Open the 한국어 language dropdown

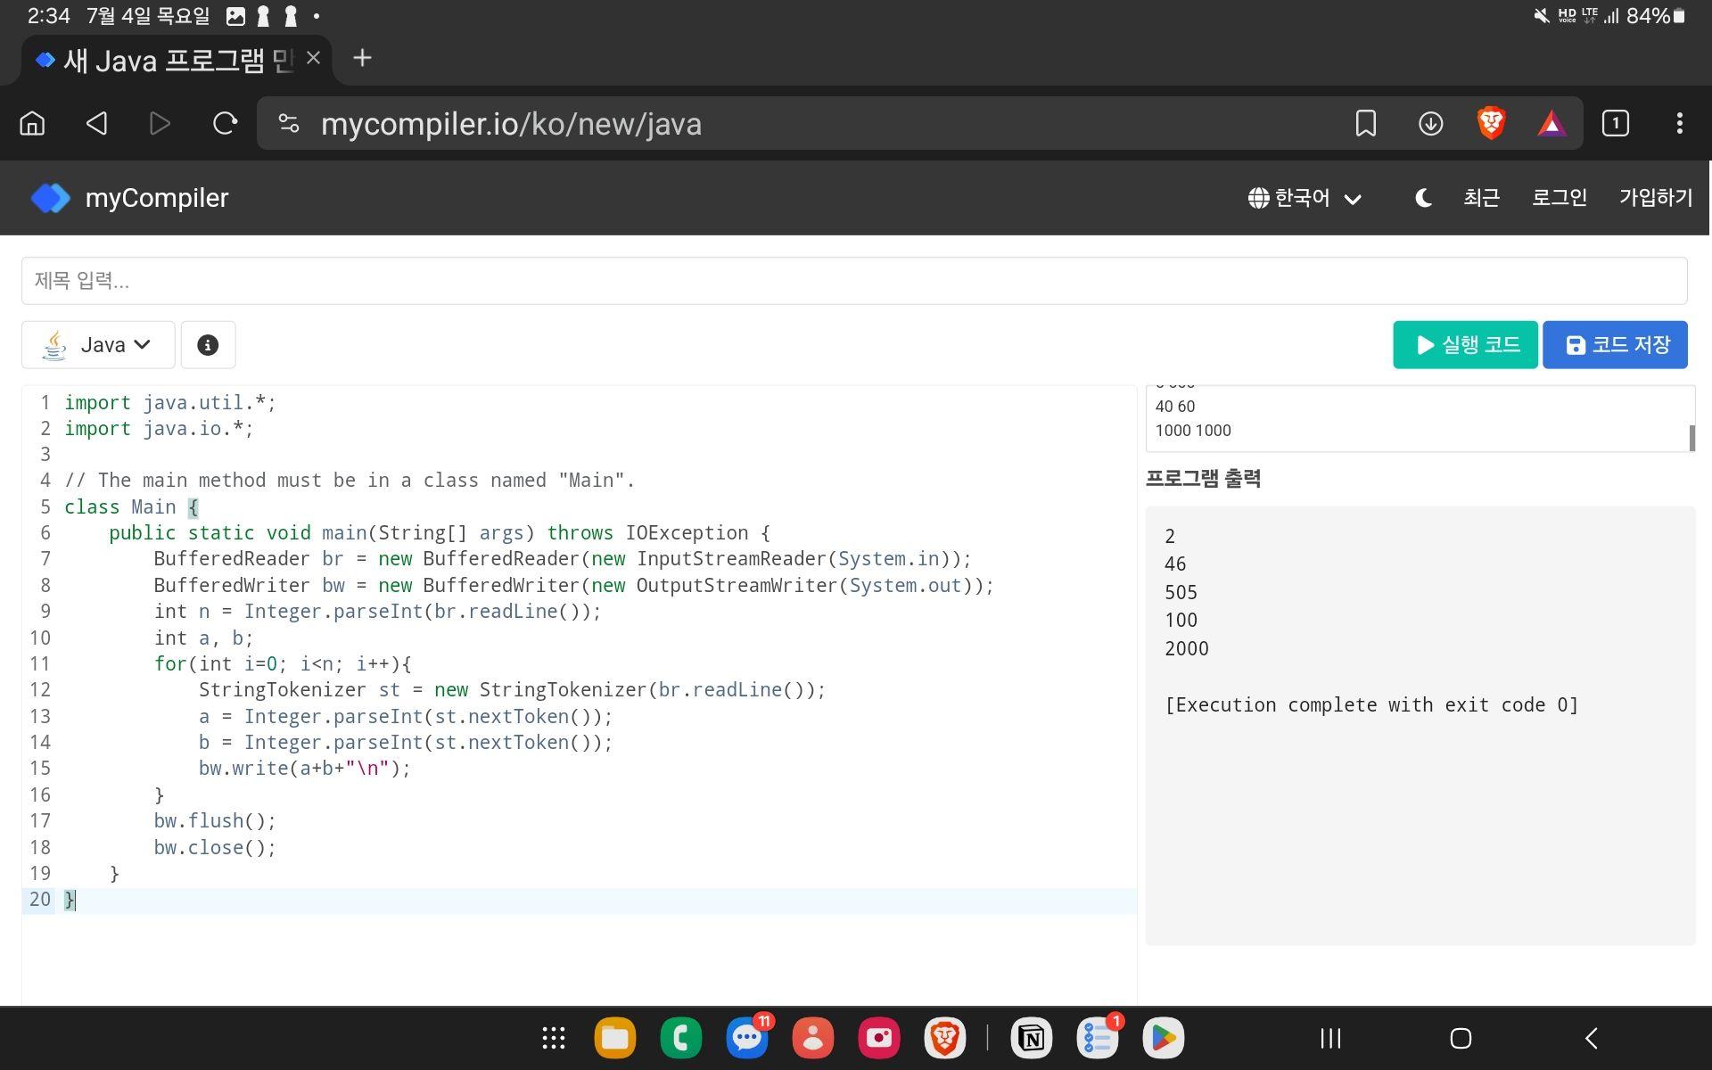1304,198
